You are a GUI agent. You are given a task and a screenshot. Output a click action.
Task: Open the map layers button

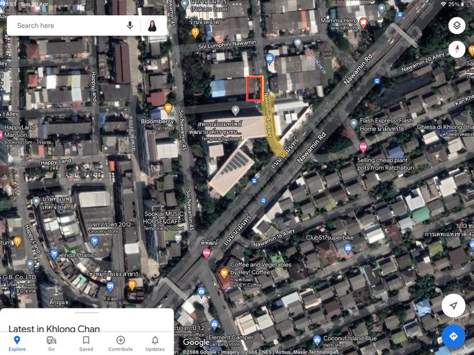point(457,25)
